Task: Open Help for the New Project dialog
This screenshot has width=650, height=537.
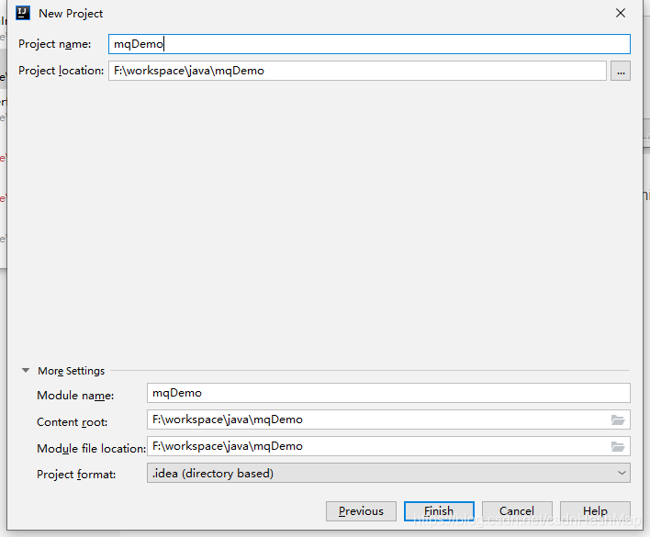Action: point(595,511)
